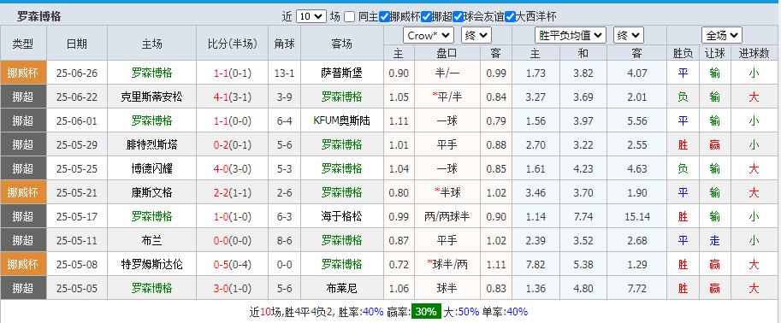Click the 1.29 away odds value
Image resolution: width=781 pixels, height=323 pixels.
pyautogui.click(x=637, y=264)
